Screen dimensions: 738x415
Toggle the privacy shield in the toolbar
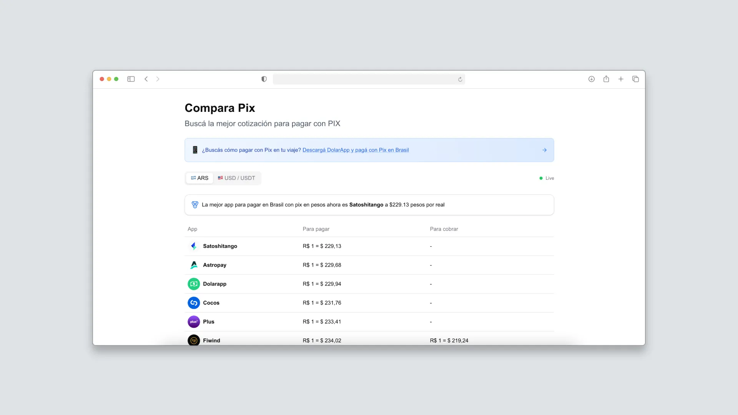(x=263, y=79)
